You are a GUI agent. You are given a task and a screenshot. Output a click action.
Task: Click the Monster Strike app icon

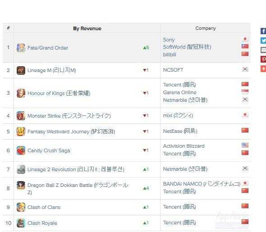21,116
